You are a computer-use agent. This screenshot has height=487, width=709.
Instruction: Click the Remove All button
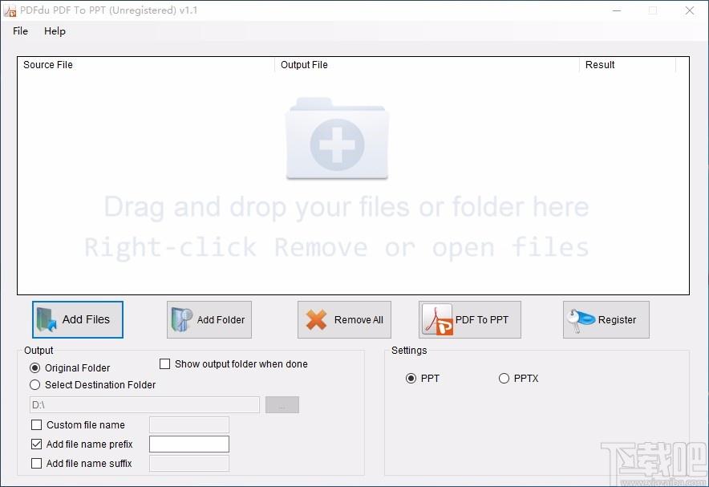(x=344, y=319)
